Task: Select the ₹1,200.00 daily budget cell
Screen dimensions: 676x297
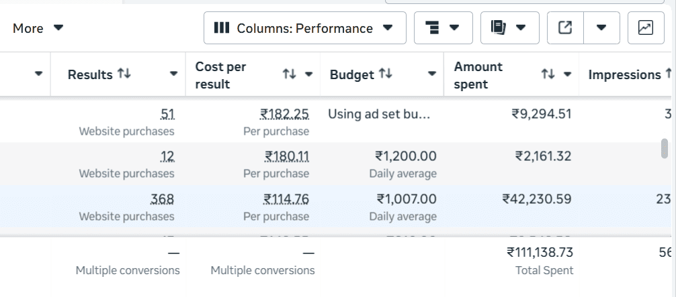Action: (x=406, y=156)
